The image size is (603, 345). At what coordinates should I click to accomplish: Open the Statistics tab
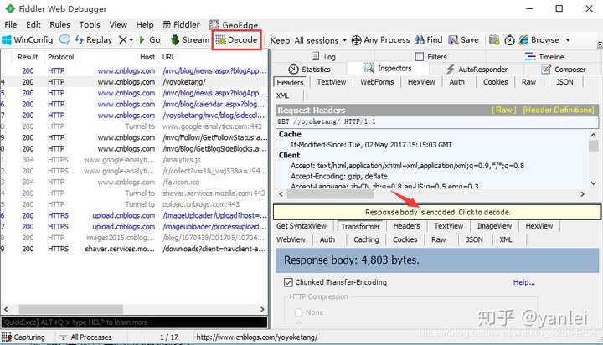click(309, 70)
